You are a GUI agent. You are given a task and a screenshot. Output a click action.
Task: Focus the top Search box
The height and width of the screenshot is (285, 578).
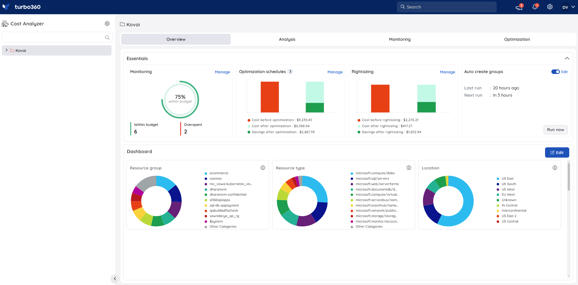click(446, 7)
